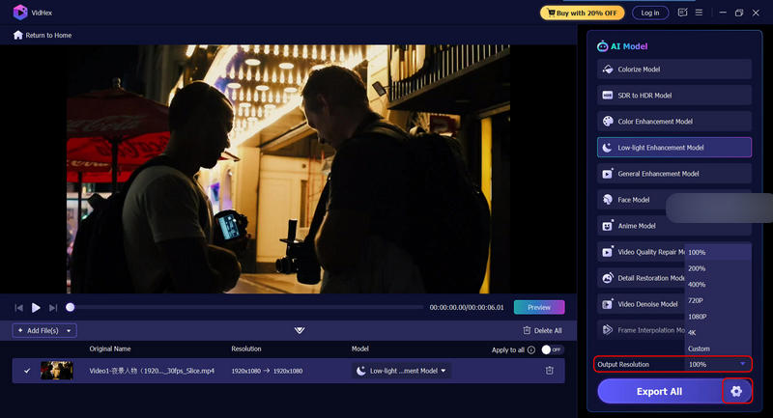Choose 1080P in resolution list

click(718, 317)
